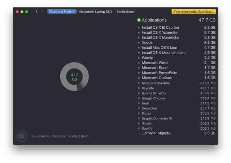The width and height of the screenshot is (231, 163).
Task: Click the 3.5 GB smaller objects size
Action: (210, 133)
